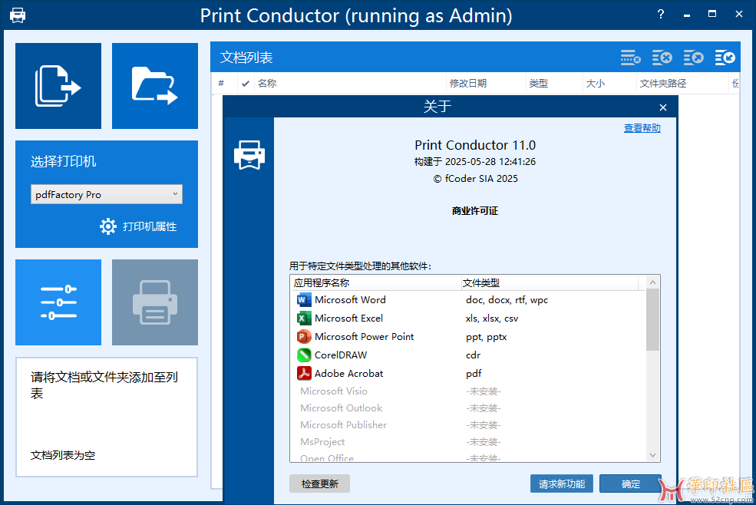Click the Add Folder tile
This screenshot has height=505, width=756.
[155, 86]
